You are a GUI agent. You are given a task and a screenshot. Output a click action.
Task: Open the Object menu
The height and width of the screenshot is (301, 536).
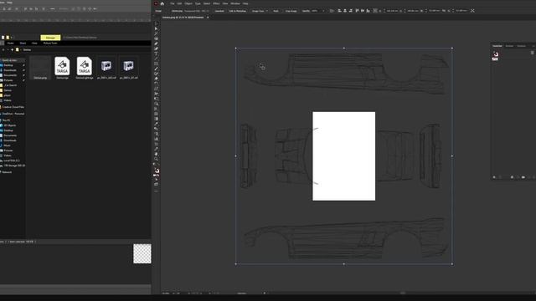pos(188,3)
